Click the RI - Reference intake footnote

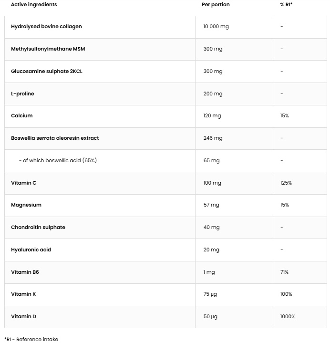[x=31, y=339]
